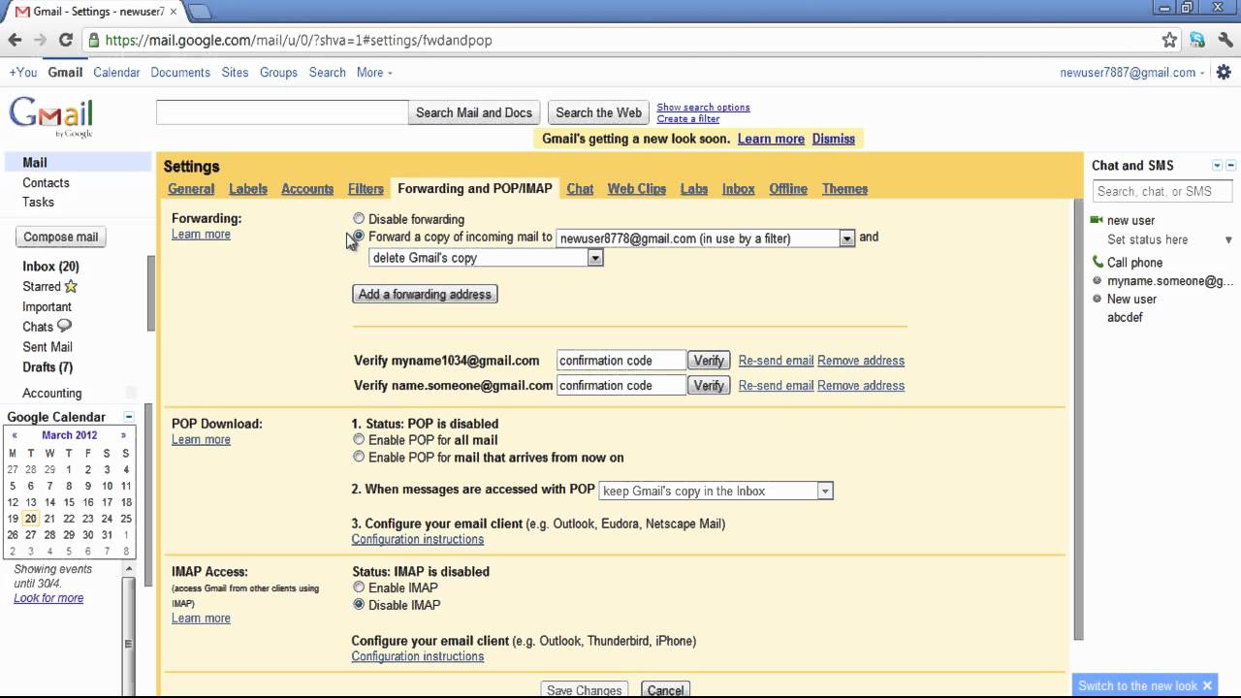The height and width of the screenshot is (698, 1241).
Task: Click the Chats bubble icon
Action: coord(65,326)
